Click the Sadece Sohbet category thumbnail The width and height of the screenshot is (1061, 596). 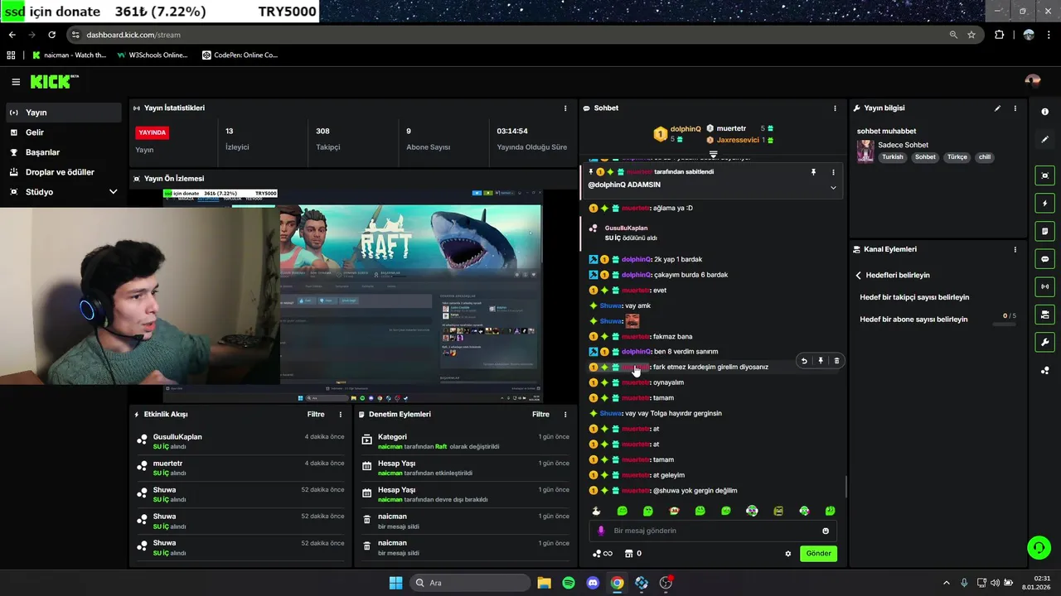[865, 151]
